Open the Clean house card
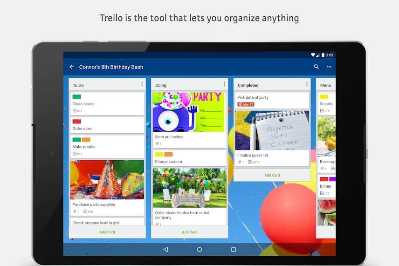399x266 pixels. (107, 104)
